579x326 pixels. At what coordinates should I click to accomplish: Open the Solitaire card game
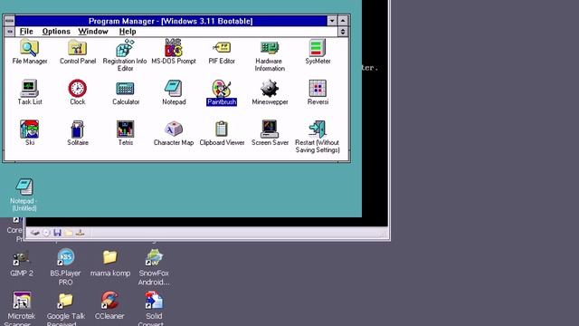(78, 133)
